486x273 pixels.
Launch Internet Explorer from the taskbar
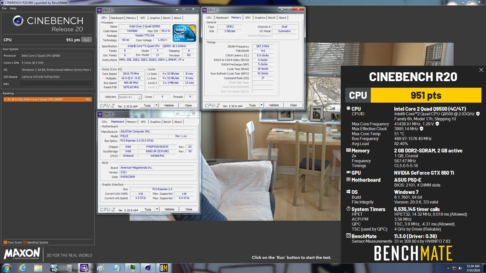(23, 268)
